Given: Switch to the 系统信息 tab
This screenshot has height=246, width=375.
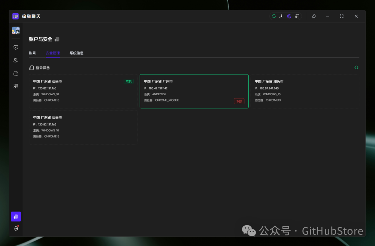Looking at the screenshot, I should pyautogui.click(x=76, y=53).
